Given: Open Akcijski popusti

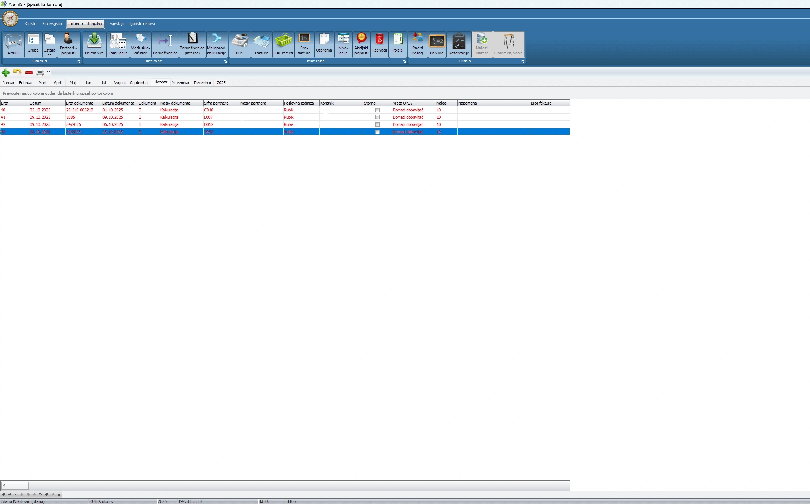Looking at the screenshot, I should coord(361,44).
